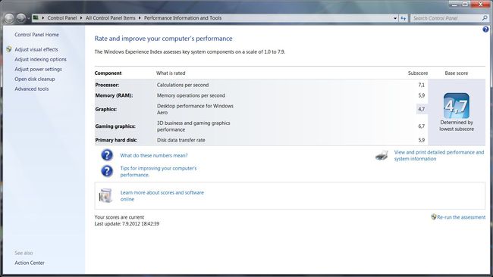
Task: Refresh the page with the refresh button
Action: pyautogui.click(x=403, y=18)
